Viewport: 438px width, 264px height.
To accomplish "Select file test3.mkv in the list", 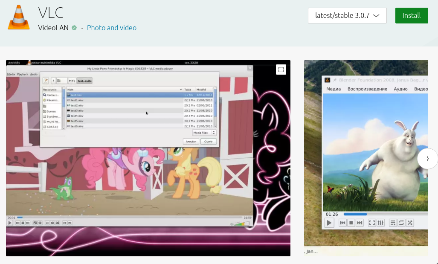I will [139, 110].
